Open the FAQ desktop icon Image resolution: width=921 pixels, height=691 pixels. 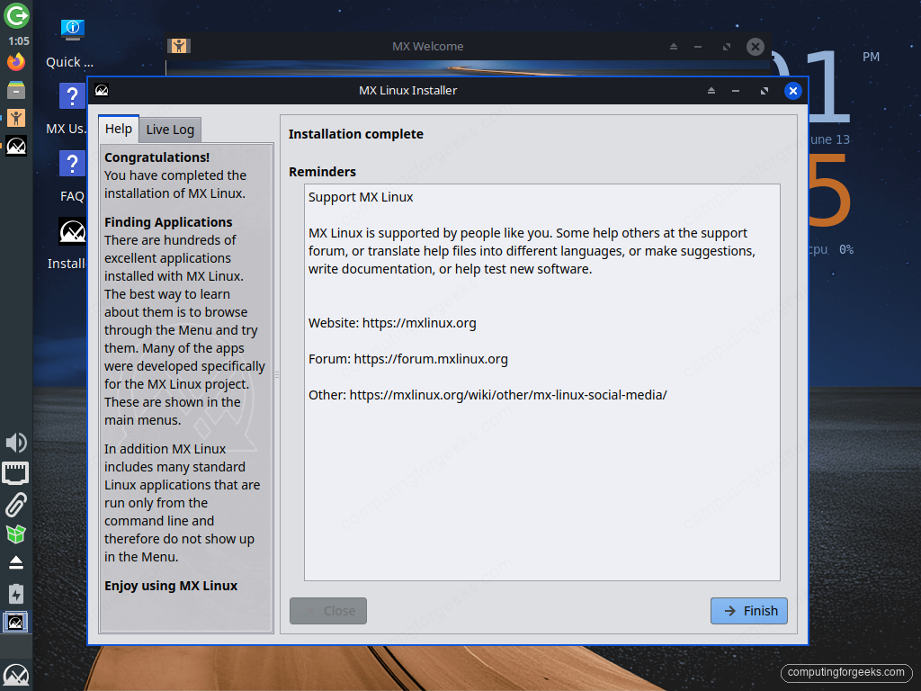72,164
